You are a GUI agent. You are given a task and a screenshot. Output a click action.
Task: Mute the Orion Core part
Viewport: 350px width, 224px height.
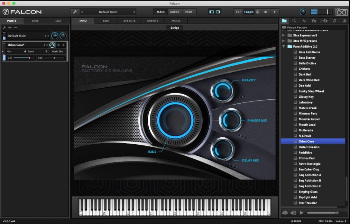tap(58, 45)
